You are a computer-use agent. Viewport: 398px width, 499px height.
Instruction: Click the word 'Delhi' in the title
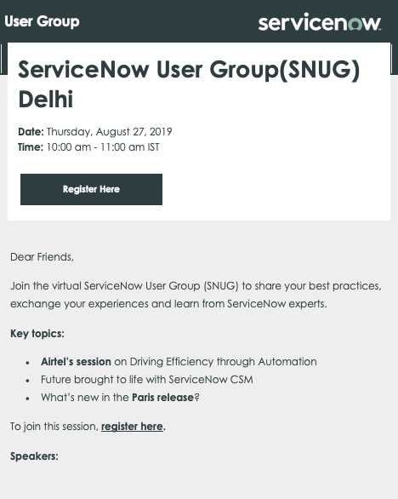(46, 100)
